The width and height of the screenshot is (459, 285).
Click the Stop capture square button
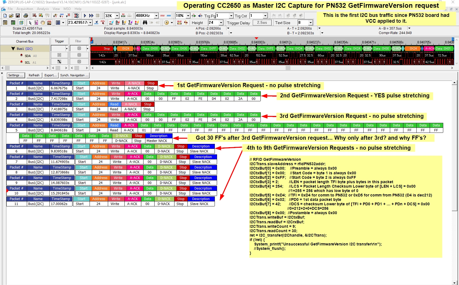click(98, 15)
